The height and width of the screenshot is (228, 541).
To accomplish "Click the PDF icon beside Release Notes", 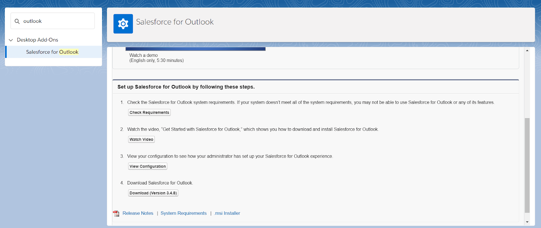I will tap(116, 213).
